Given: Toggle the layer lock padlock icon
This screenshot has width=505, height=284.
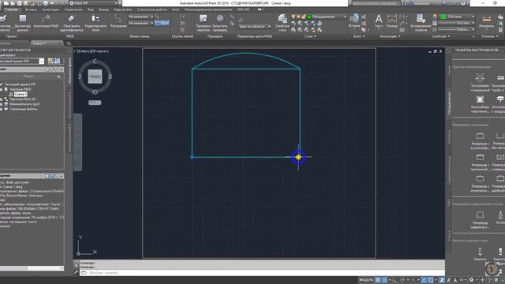Looking at the screenshot, I should coord(303,17).
